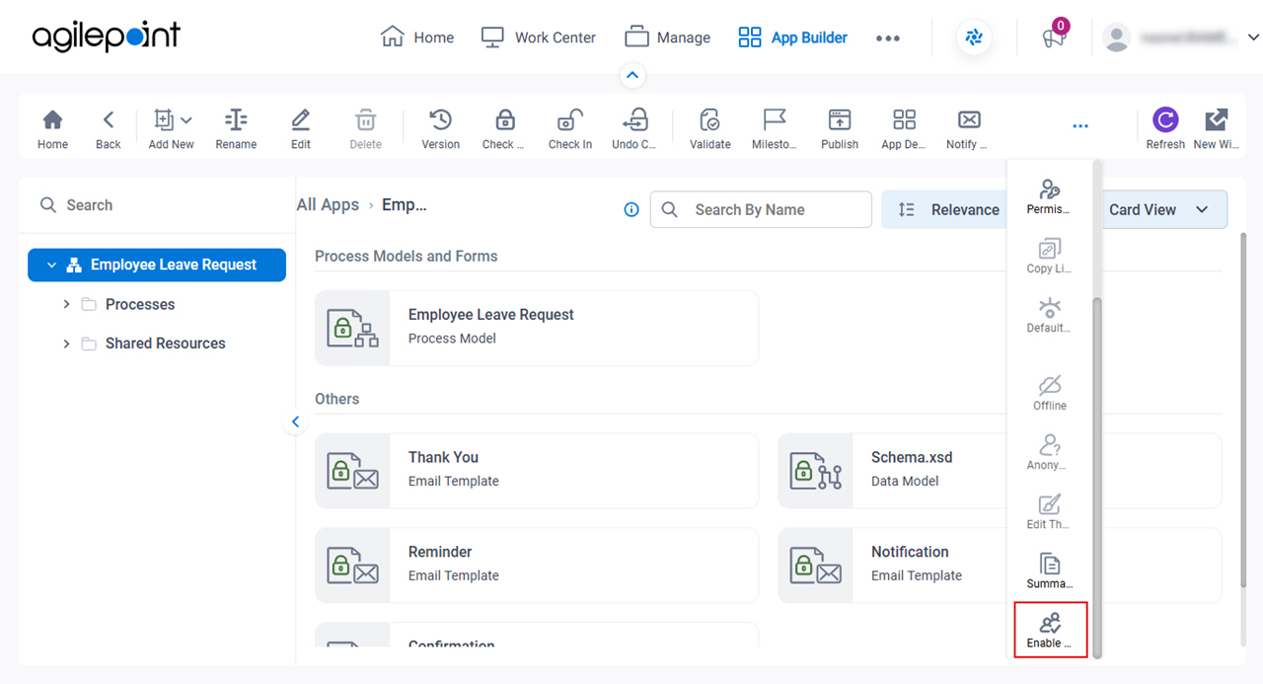Click the Refresh icon
1263x684 pixels.
pos(1165,129)
